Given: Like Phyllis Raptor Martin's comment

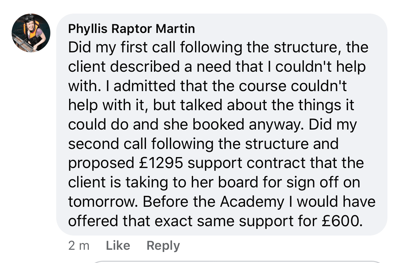Looking at the screenshot, I should (x=118, y=246).
